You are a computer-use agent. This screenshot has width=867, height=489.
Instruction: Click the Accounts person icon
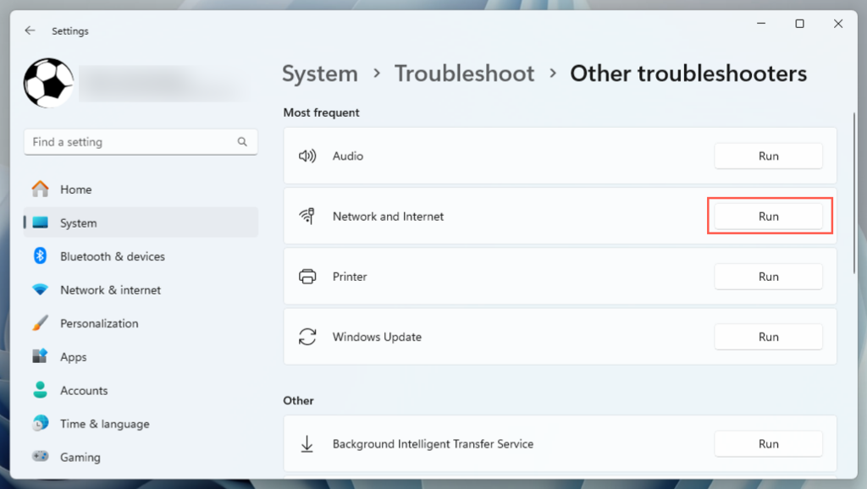pyautogui.click(x=40, y=390)
